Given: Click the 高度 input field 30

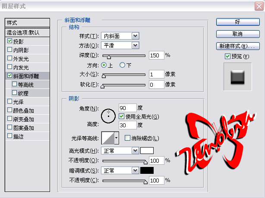Looking at the screenshot, I should point(128,125).
